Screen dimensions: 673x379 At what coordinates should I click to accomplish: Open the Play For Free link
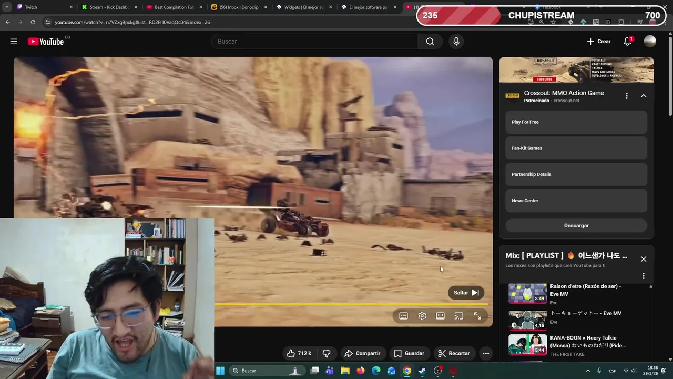[x=576, y=122]
